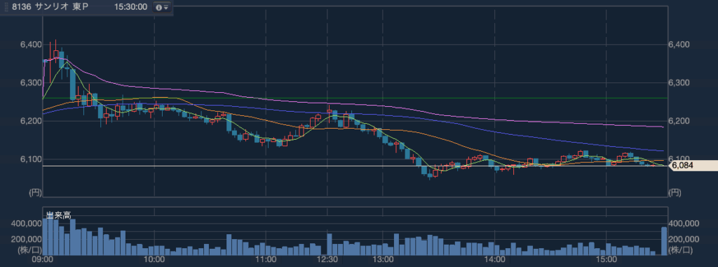Click the right volume axis 200,000 label
718x267 pixels.
tap(684, 239)
